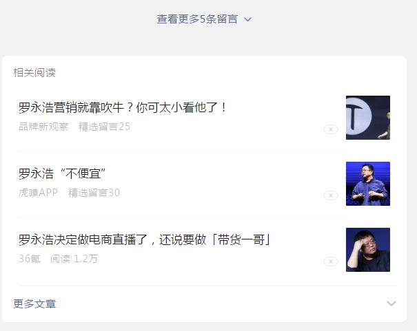The image size is (417, 331).
Task: Dismiss the 罗永浩营销就靠吹牛 article recommendation
Action: pyautogui.click(x=331, y=129)
